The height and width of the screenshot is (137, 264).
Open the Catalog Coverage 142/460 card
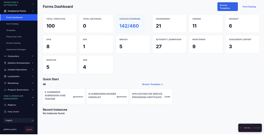[x=130, y=24]
